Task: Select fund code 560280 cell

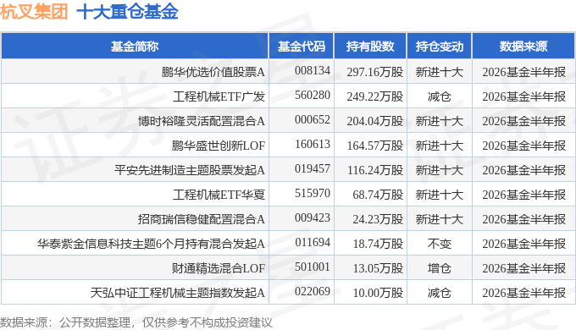Action: pos(313,95)
